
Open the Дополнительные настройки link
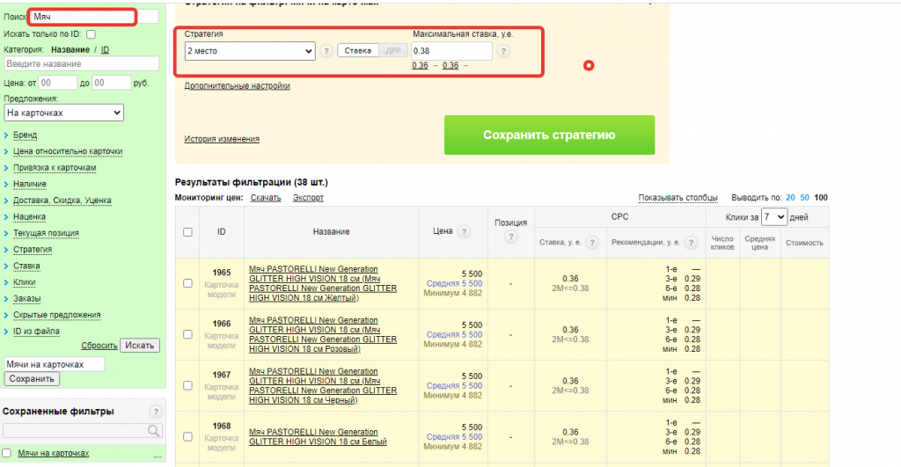point(237,86)
